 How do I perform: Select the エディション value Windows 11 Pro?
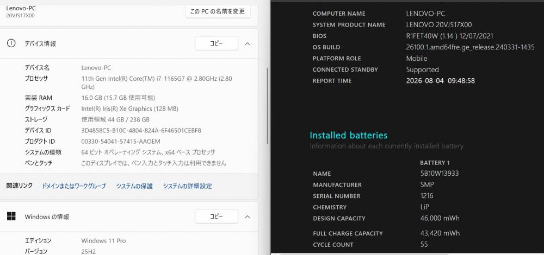pyautogui.click(x=103, y=241)
